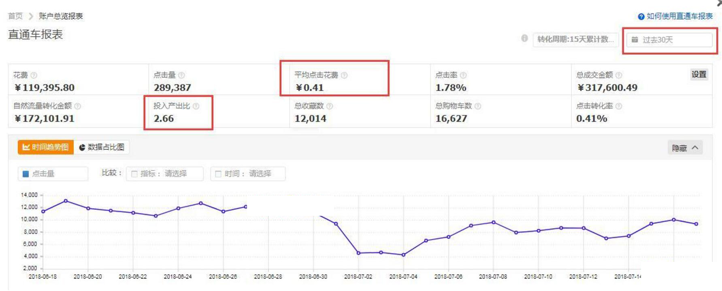Click the question icon before 如何使用直通车报表

pos(641,17)
